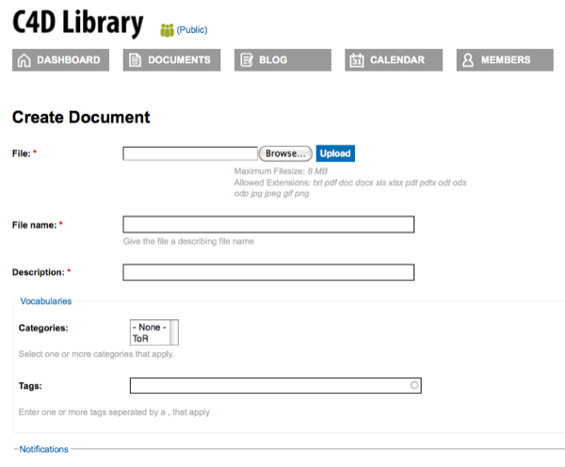Click the blue Upload button

(x=335, y=153)
